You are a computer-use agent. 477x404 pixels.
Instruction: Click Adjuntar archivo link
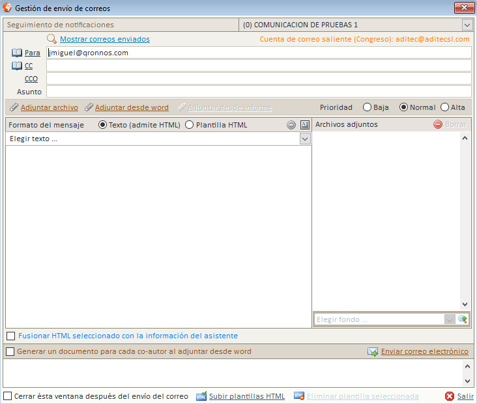pos(50,107)
